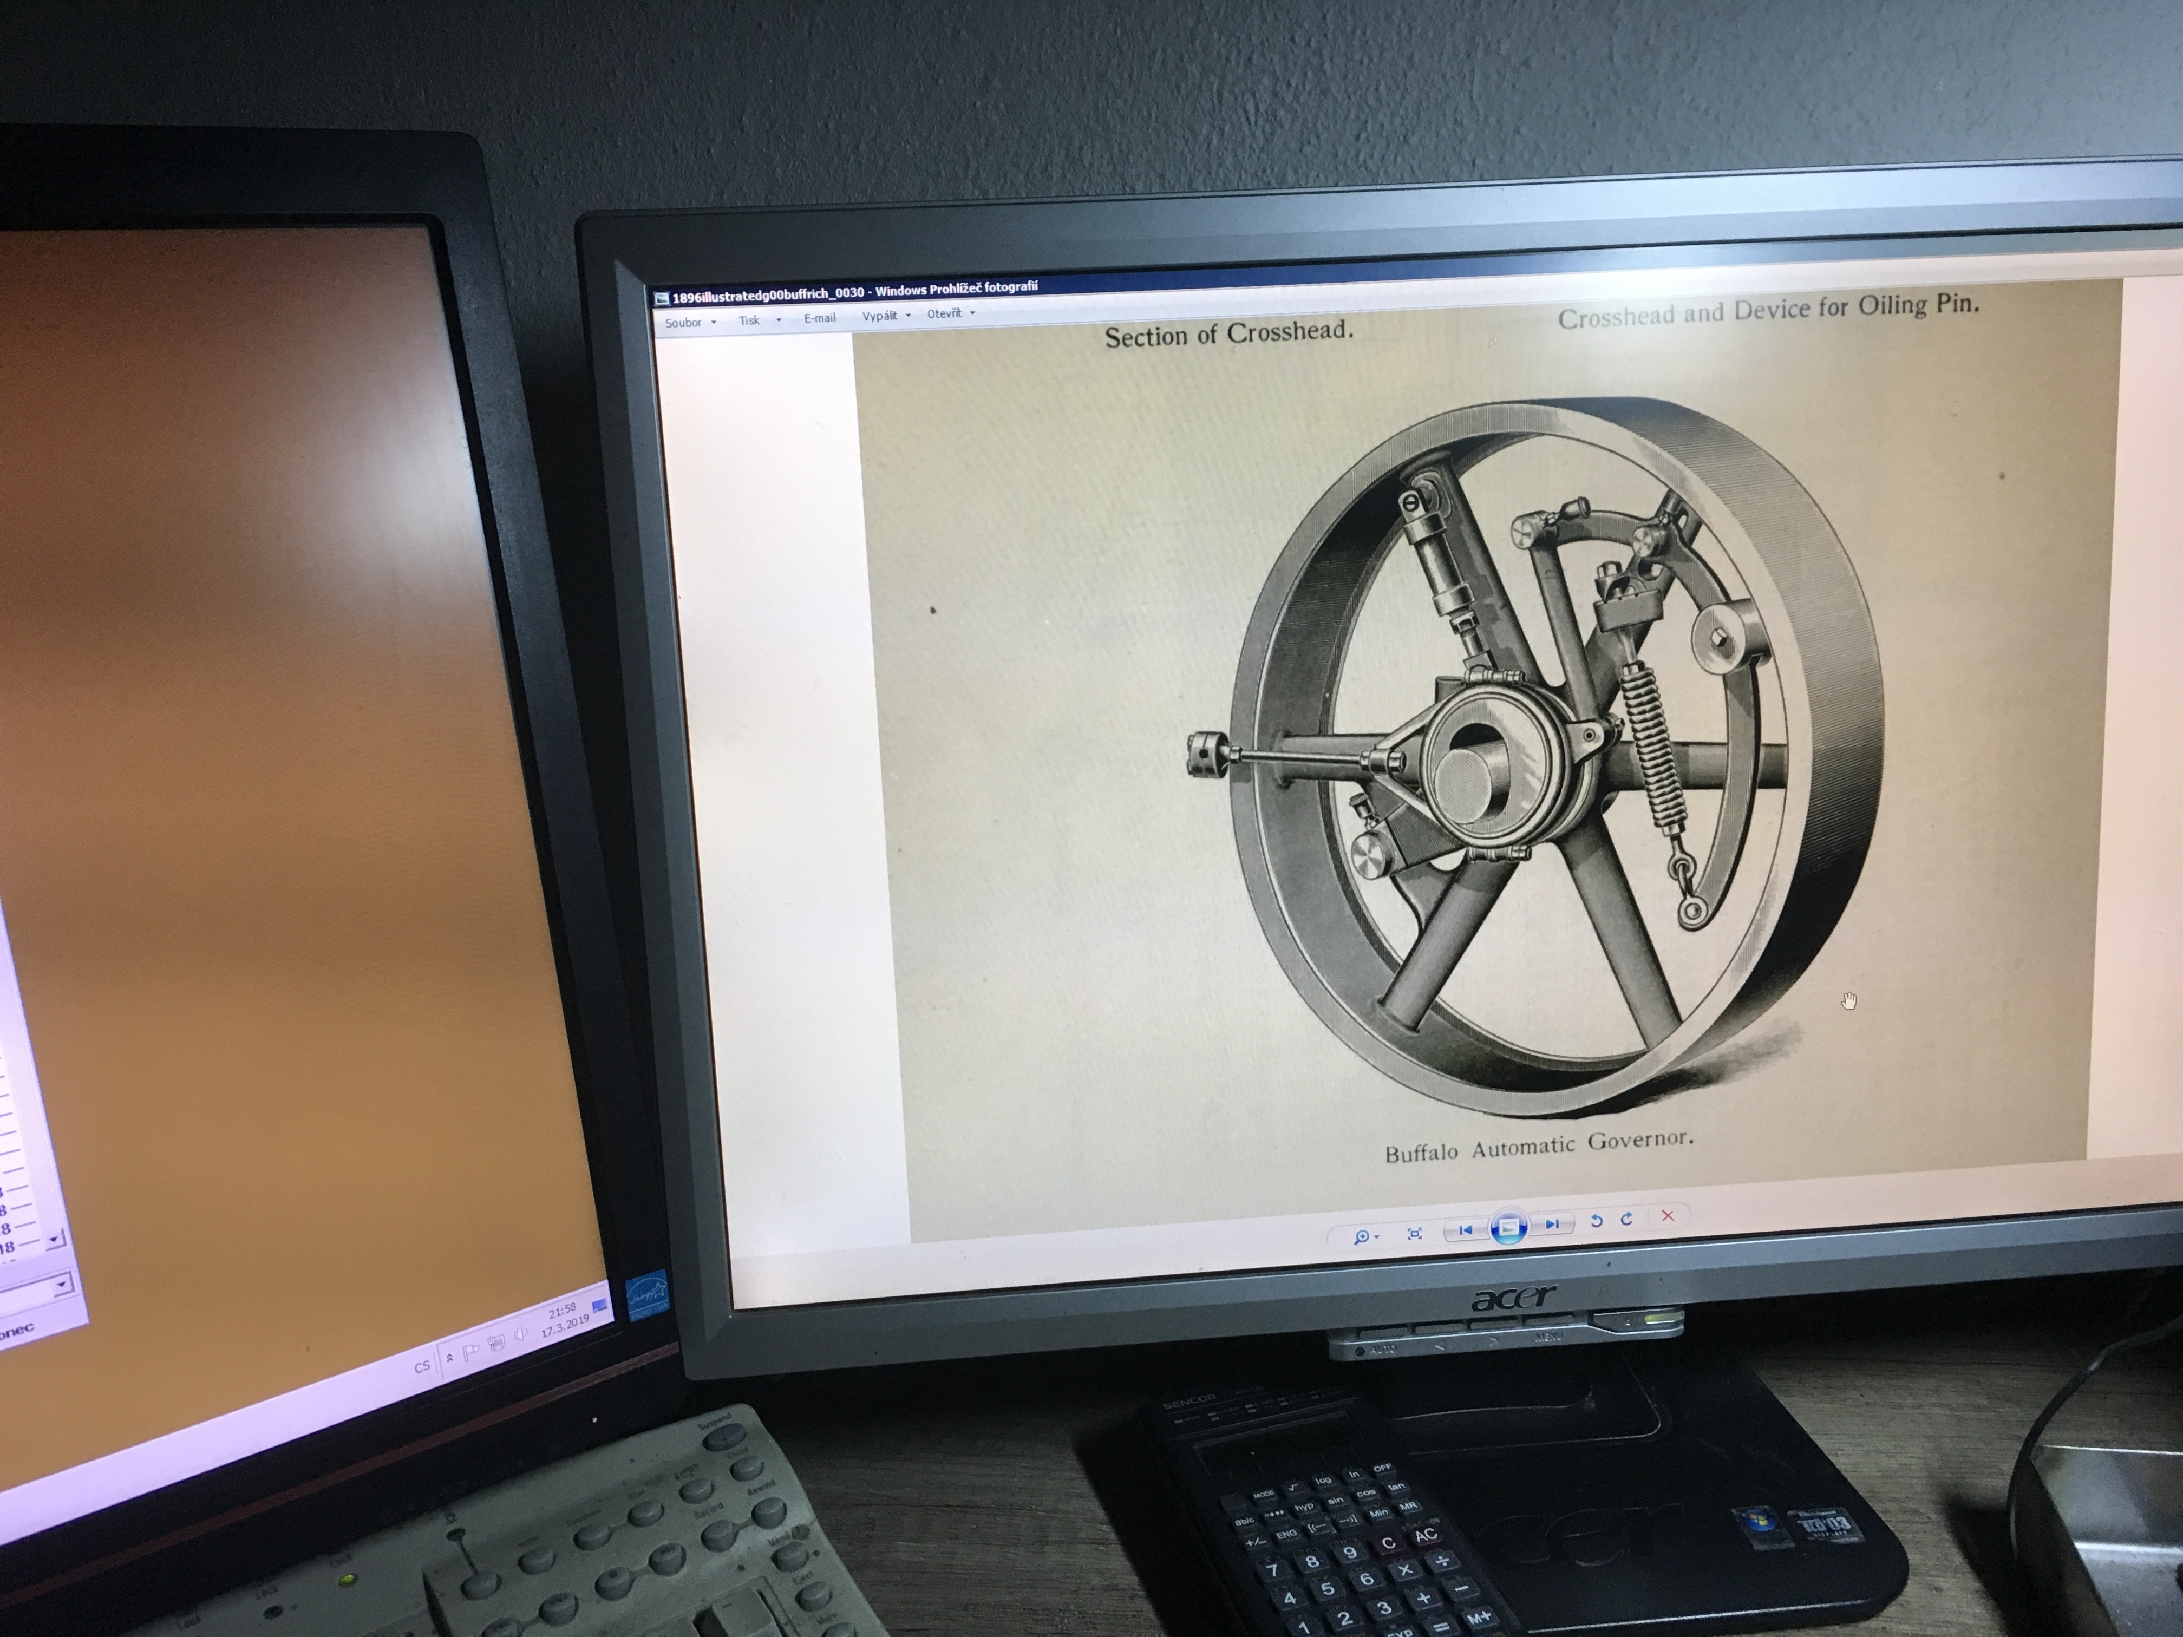Click the fit-to-window actual size icon

point(1414,1233)
